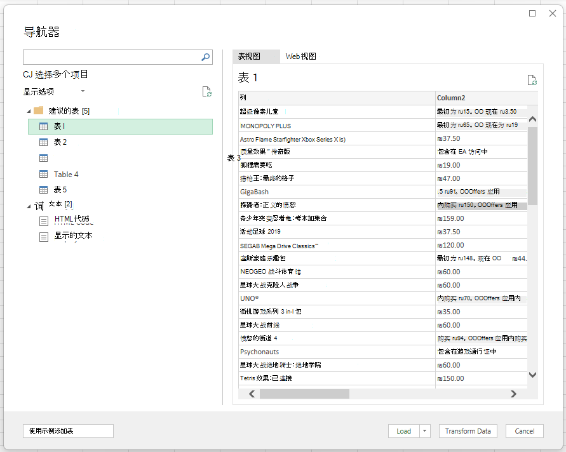Image resolution: width=566 pixels, height=452 pixels.
Task: Select 表 I in the tree
Action: 120,126
